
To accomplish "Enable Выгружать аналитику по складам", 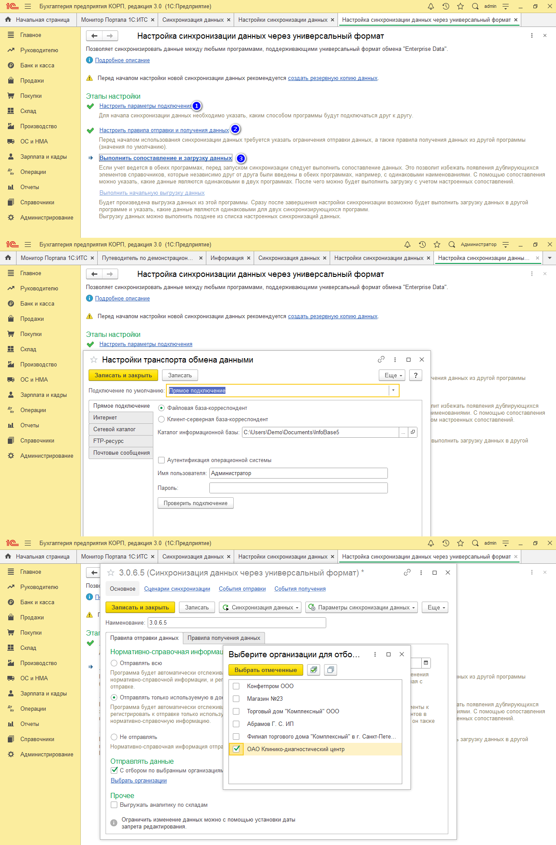I will (x=114, y=805).
